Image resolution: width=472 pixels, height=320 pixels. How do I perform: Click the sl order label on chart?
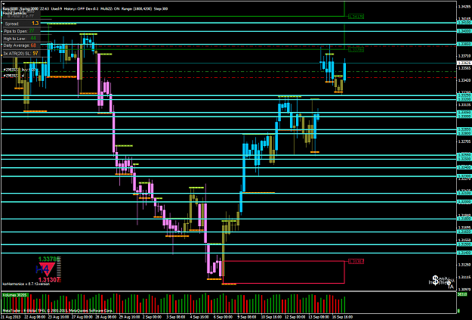(14, 76)
